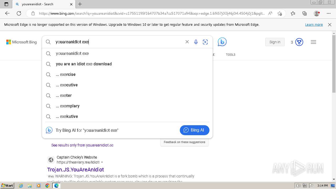This screenshot has height=189, width=336.
Task: Follow the Learn more link
Action: 314,24
